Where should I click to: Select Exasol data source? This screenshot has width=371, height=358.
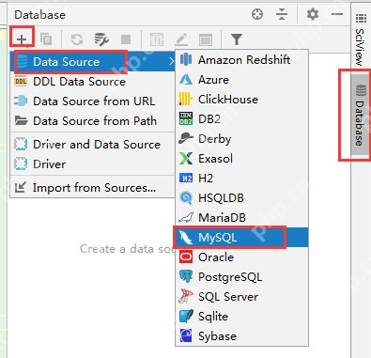pos(241,159)
